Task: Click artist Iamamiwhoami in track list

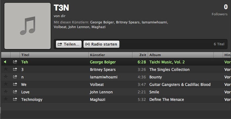Action: coord(104,77)
